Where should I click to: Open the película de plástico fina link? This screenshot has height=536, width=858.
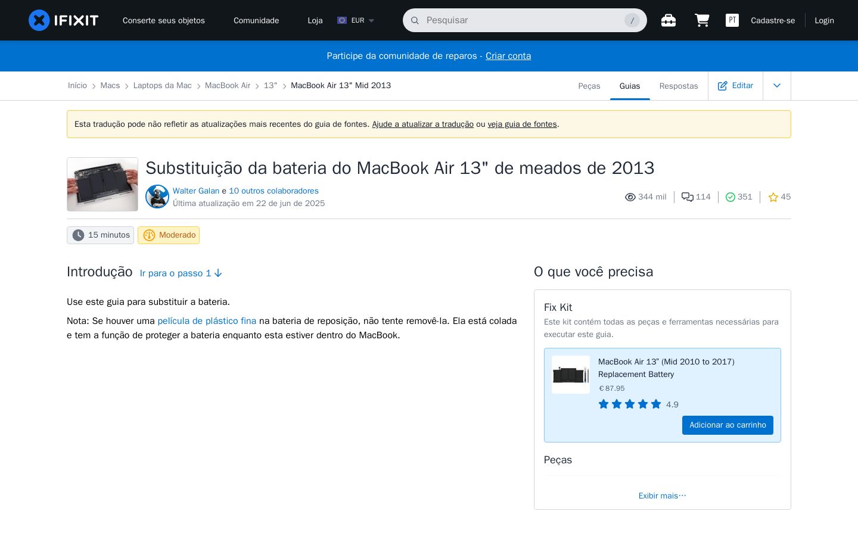(207, 321)
